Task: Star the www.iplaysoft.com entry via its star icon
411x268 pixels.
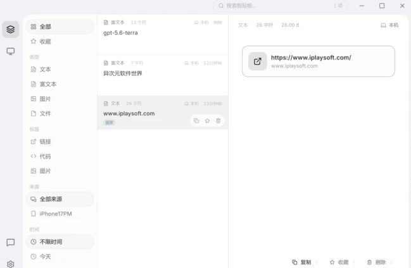Action: click(x=207, y=121)
